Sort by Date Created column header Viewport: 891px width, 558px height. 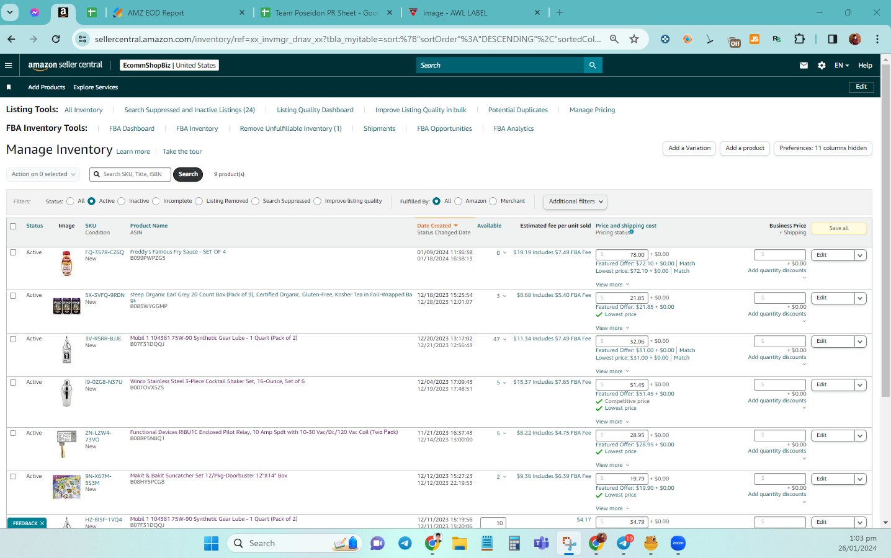click(x=437, y=226)
